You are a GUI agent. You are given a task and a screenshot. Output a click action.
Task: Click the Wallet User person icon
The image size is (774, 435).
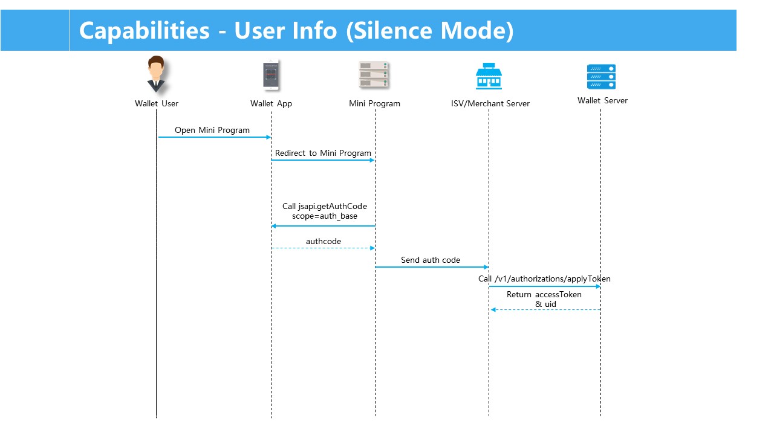(156, 74)
